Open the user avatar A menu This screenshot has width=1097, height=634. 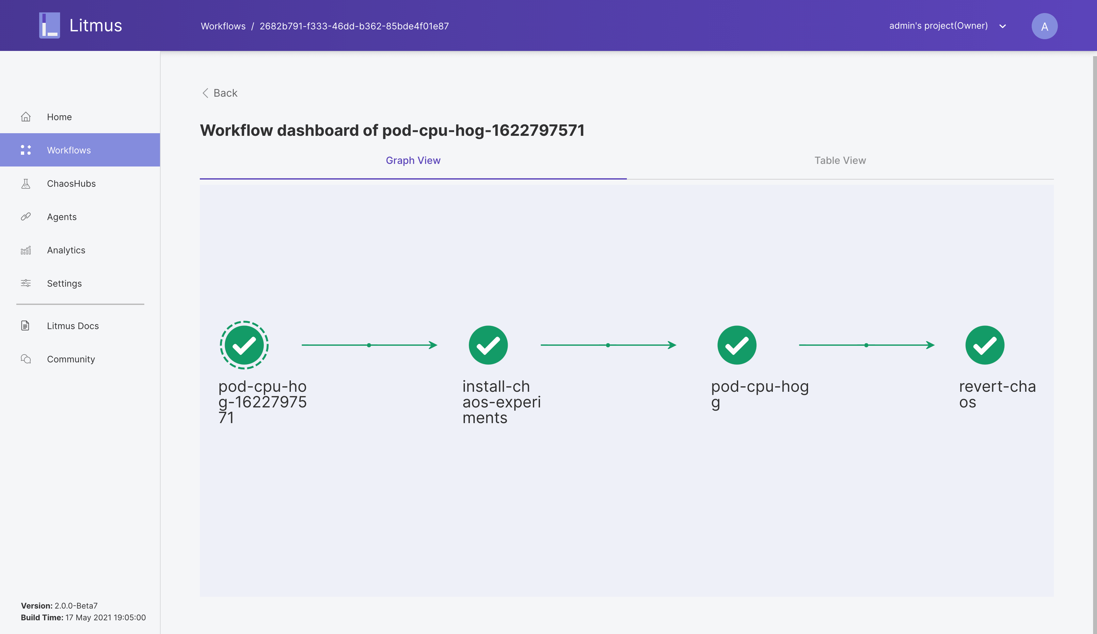point(1044,26)
